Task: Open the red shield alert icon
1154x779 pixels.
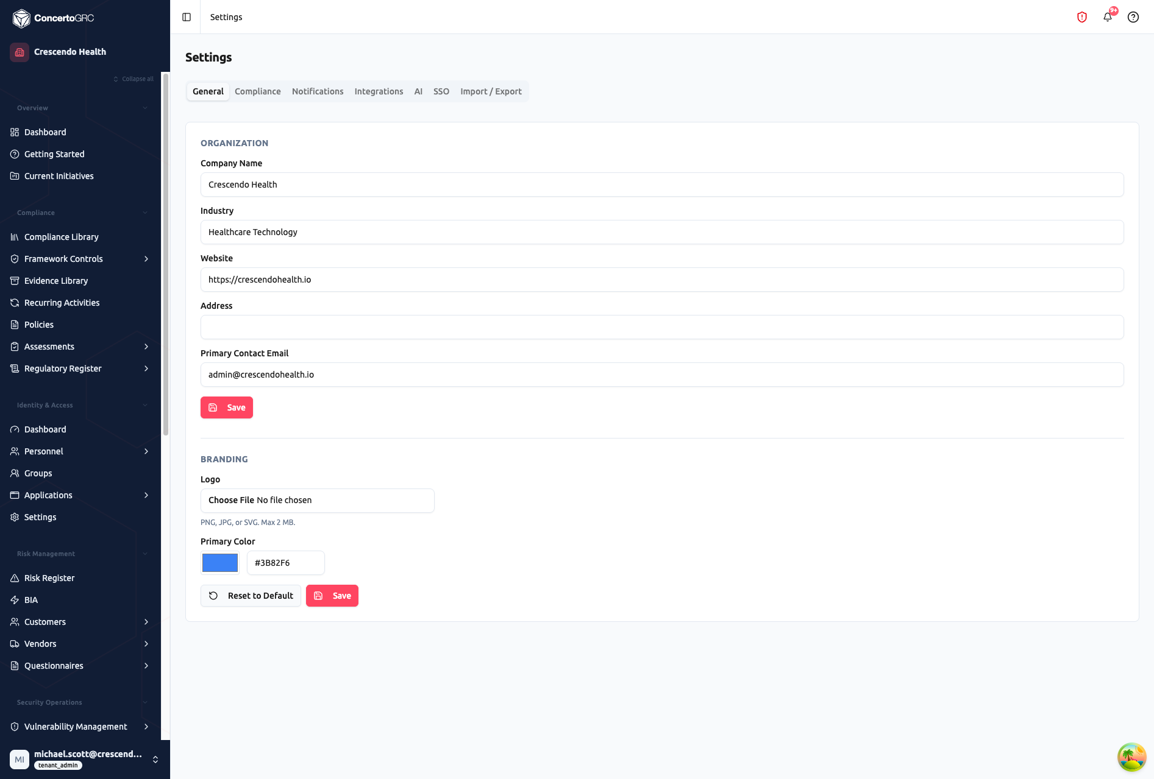Action: click(1082, 17)
